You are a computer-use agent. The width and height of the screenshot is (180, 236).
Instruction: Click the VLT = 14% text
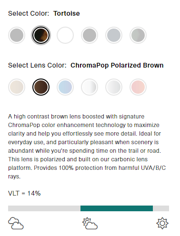click(x=24, y=193)
